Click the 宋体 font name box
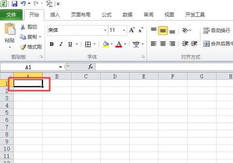The width and height of the screenshot is (233, 163). tap(75, 30)
